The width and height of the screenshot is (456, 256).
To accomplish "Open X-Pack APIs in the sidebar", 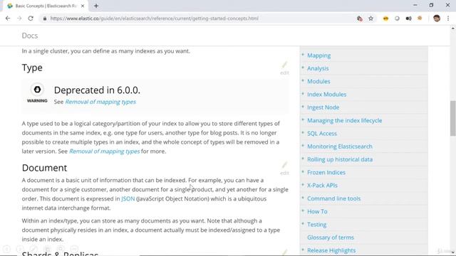I will point(322,185).
